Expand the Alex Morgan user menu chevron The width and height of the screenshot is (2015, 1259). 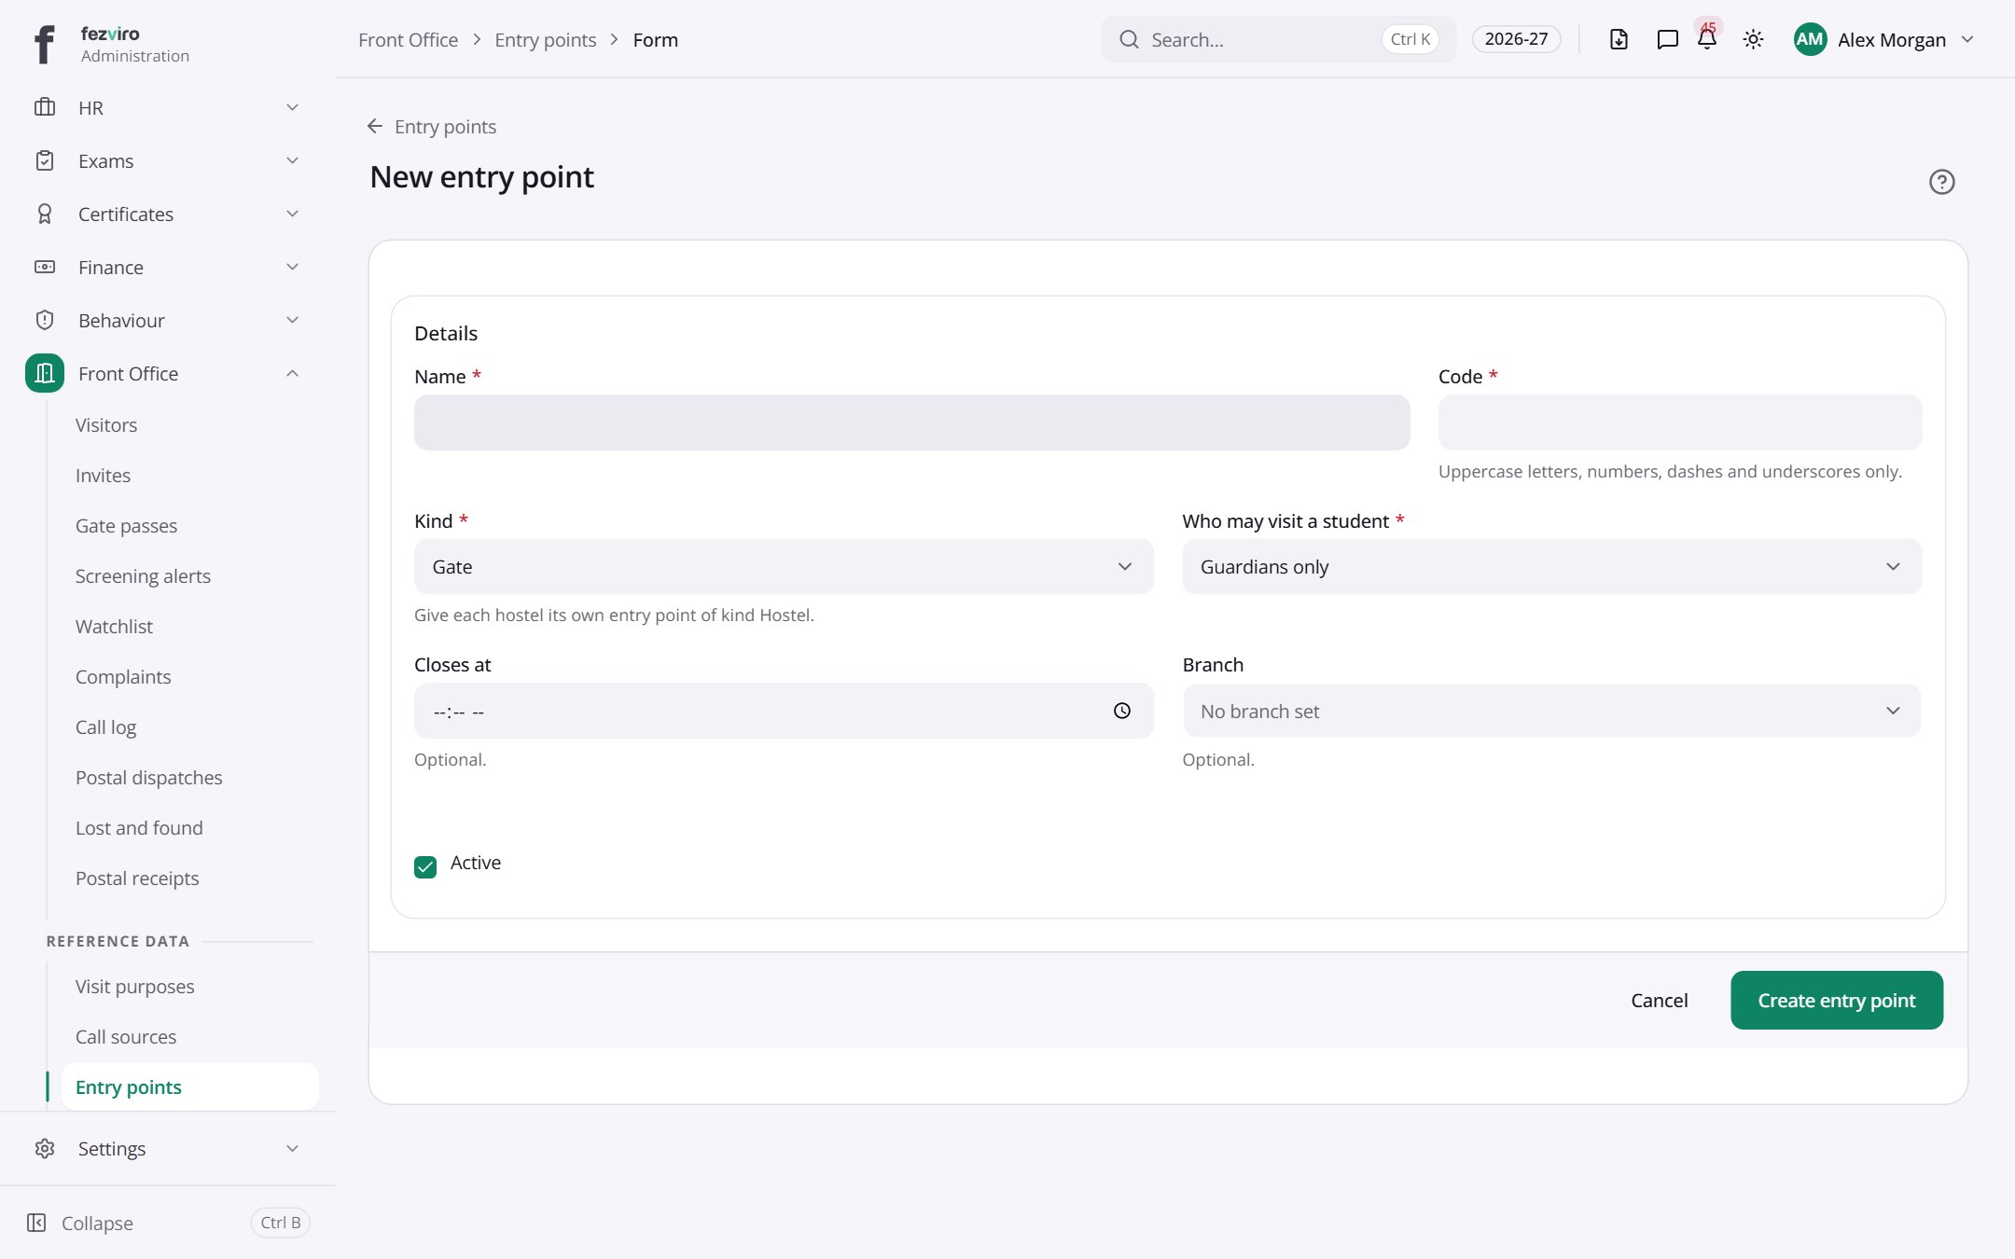(1967, 39)
